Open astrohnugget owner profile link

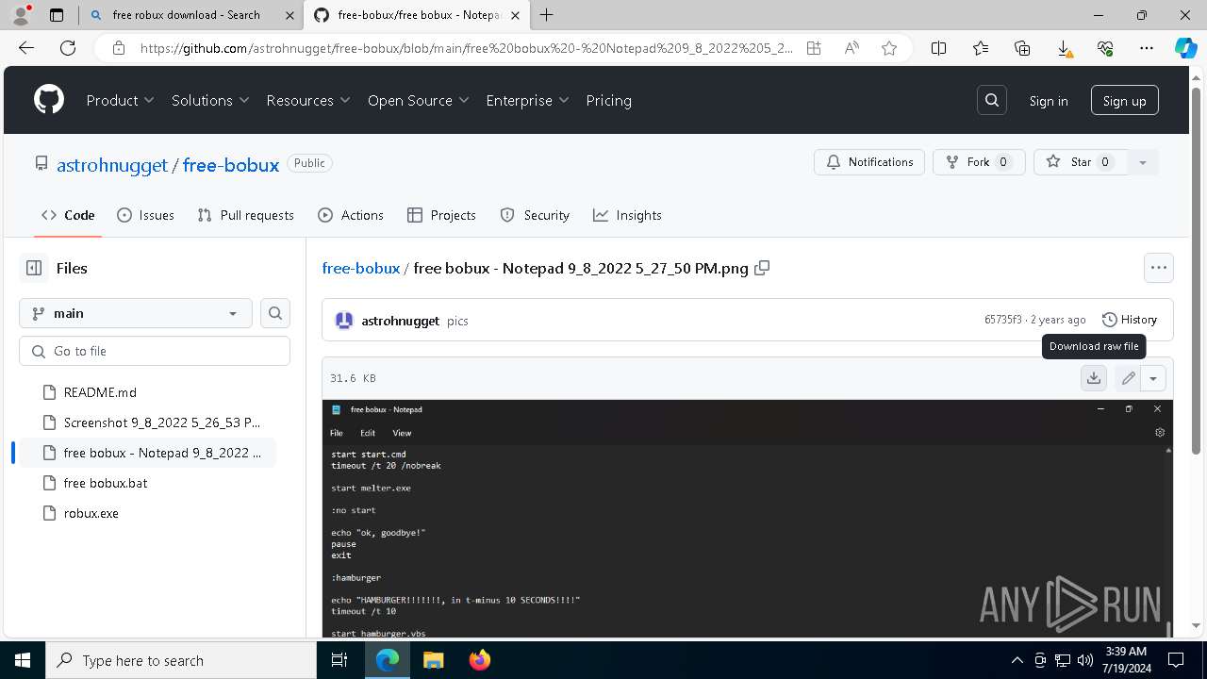112,164
